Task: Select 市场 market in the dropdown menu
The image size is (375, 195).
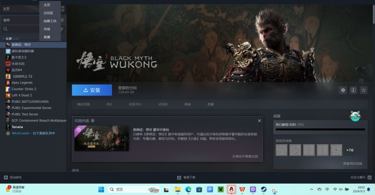Action: coord(47,29)
